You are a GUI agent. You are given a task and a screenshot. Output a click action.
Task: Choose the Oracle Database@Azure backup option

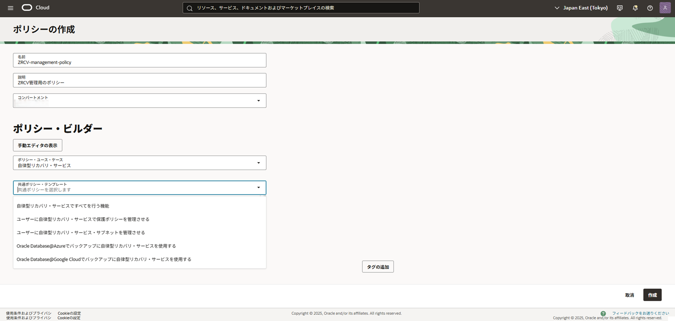coord(96,246)
